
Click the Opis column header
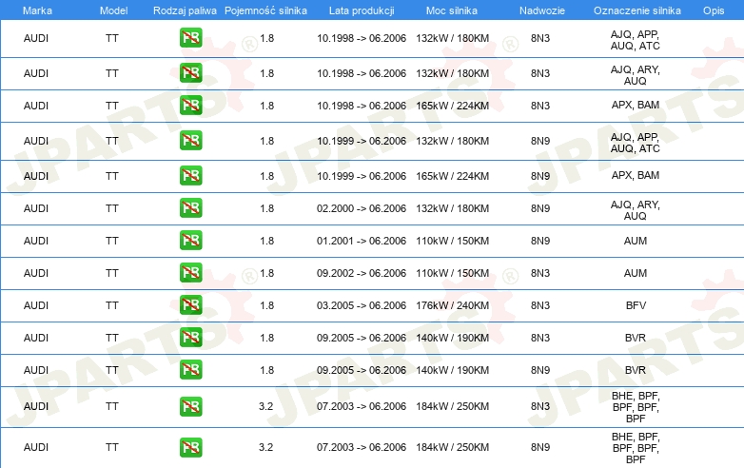(714, 10)
